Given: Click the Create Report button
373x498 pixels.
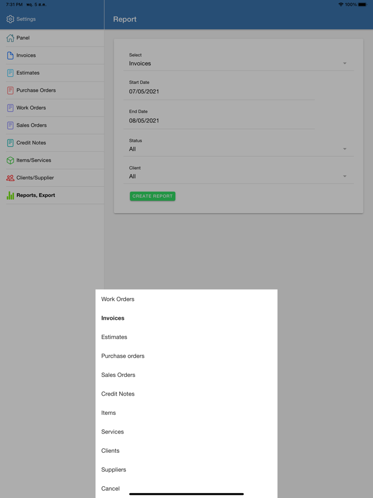Looking at the screenshot, I should pos(152,196).
